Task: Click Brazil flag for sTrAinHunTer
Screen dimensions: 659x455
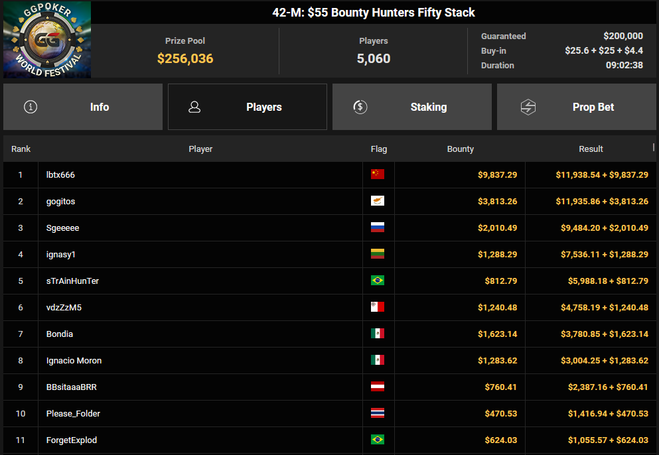Action: (x=378, y=281)
